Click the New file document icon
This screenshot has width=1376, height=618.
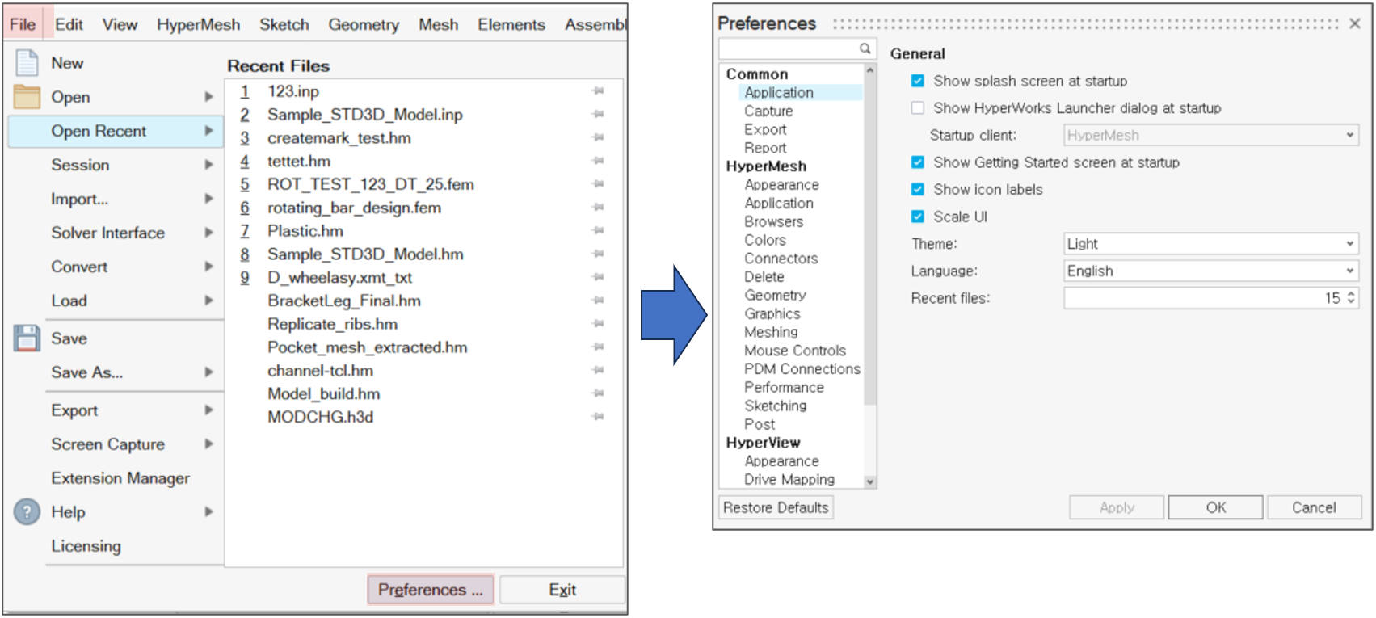pos(27,63)
